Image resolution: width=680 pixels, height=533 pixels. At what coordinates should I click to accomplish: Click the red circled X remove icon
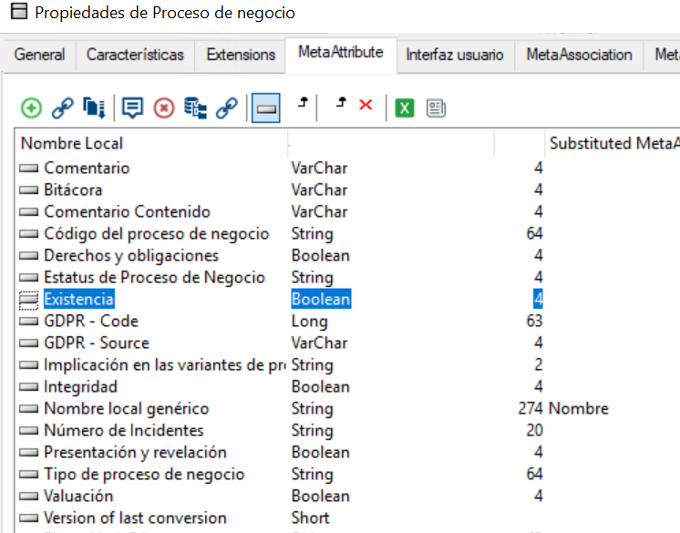click(164, 108)
